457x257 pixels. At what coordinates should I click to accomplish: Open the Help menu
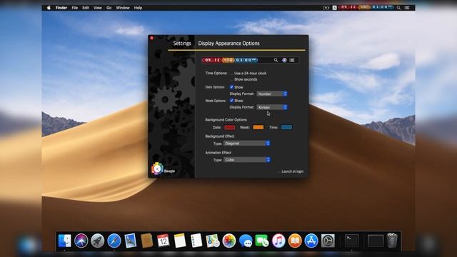138,8
